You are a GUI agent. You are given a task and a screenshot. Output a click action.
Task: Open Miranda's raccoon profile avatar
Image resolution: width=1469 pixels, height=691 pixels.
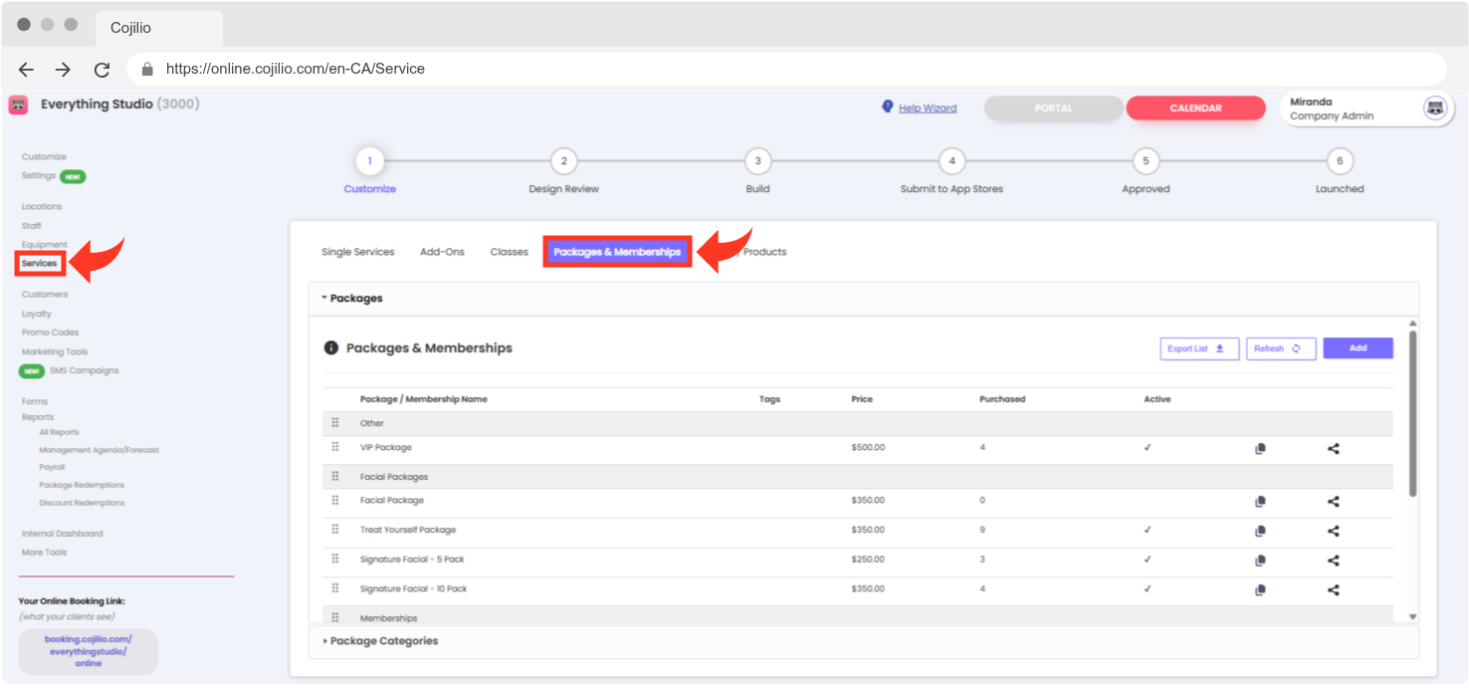pos(1435,109)
